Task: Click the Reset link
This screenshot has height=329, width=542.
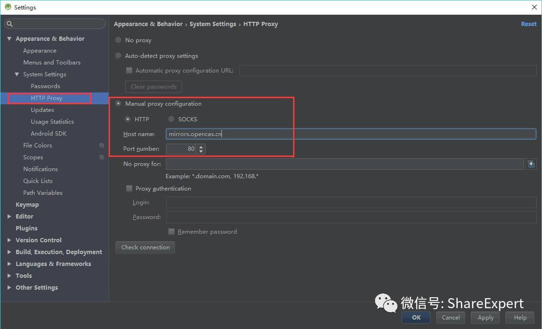Action: (x=529, y=24)
